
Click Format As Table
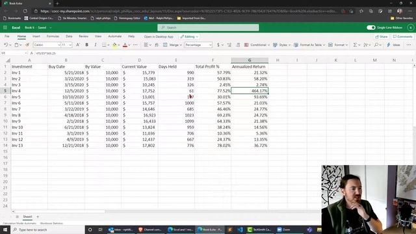point(309,45)
